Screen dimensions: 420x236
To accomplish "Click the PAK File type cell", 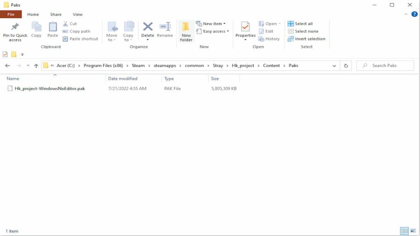I will click(173, 89).
